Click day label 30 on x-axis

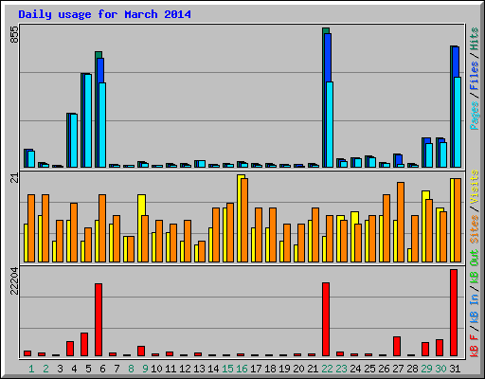pos(440,369)
